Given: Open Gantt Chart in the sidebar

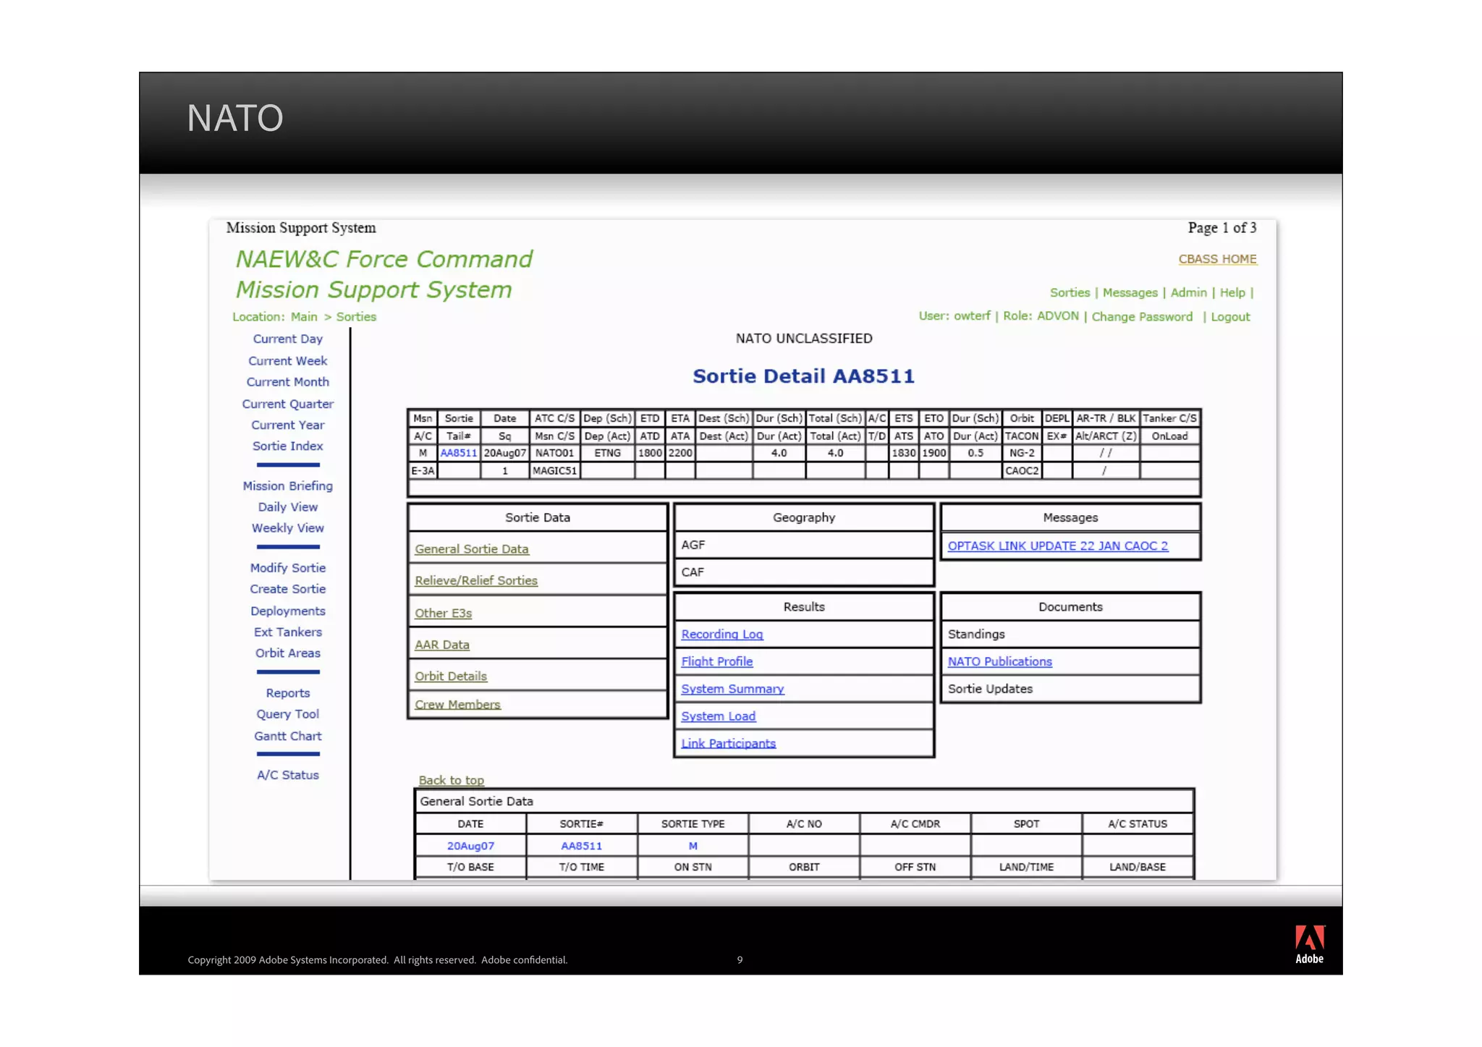Looking at the screenshot, I should (x=287, y=736).
